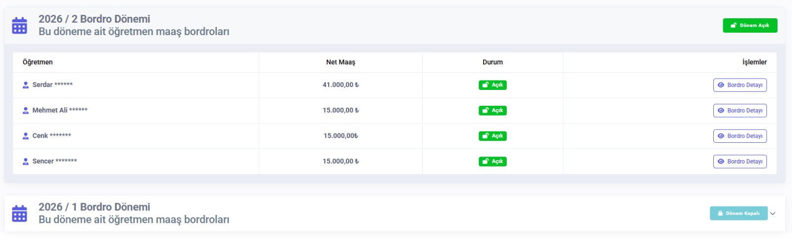792x251 pixels.
Task: Click the user icon beside Mehmet Ali
Action: click(26, 111)
